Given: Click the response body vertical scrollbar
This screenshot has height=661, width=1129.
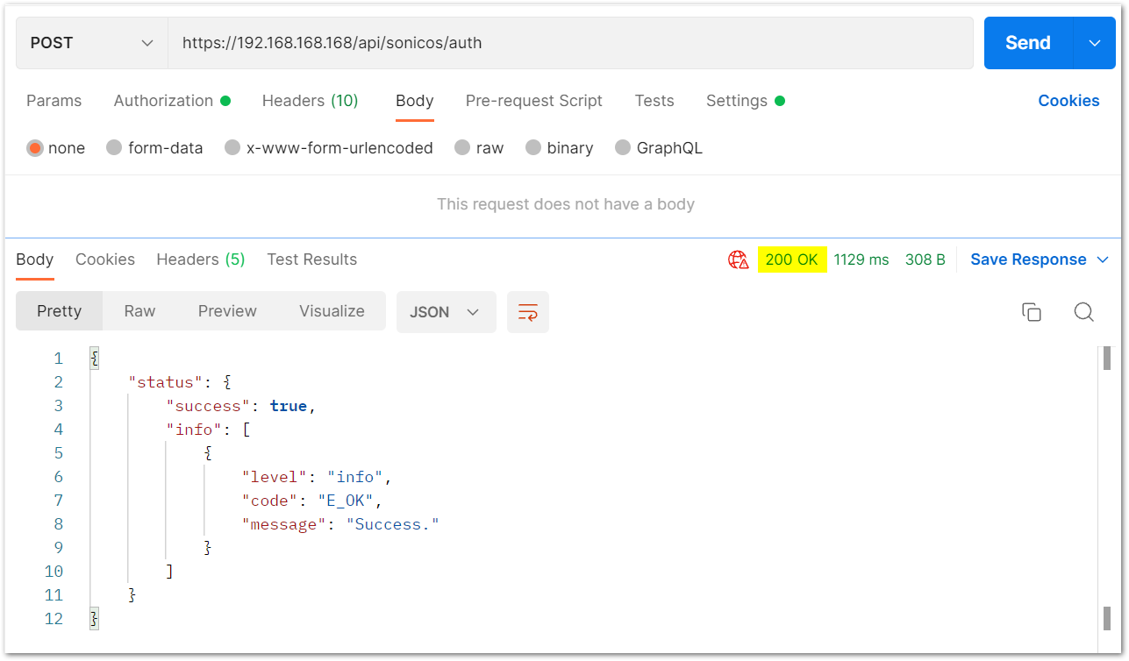Looking at the screenshot, I should 1106,487.
